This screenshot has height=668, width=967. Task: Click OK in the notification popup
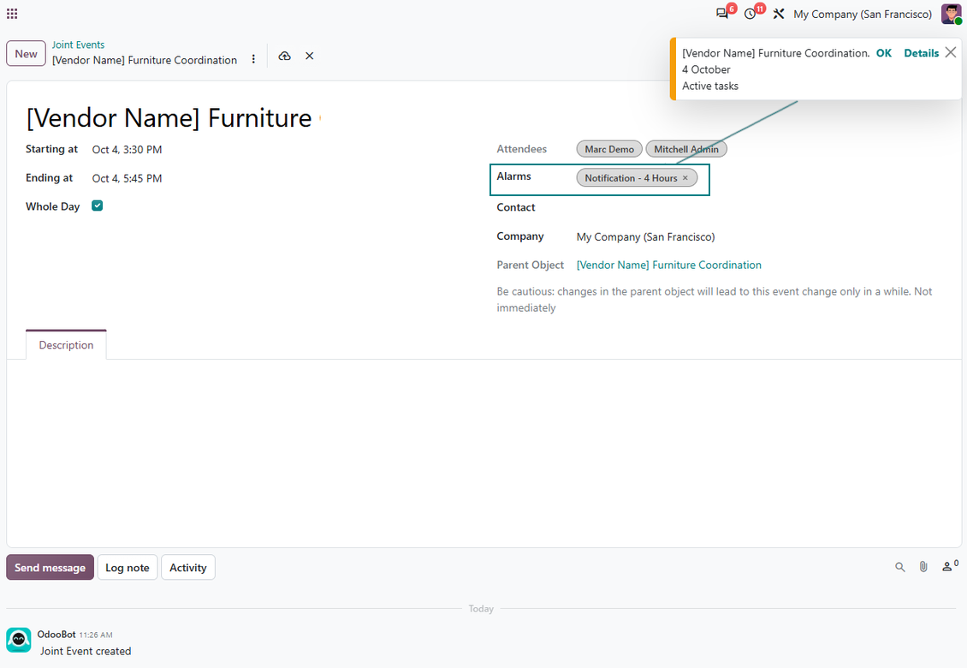[x=884, y=53]
